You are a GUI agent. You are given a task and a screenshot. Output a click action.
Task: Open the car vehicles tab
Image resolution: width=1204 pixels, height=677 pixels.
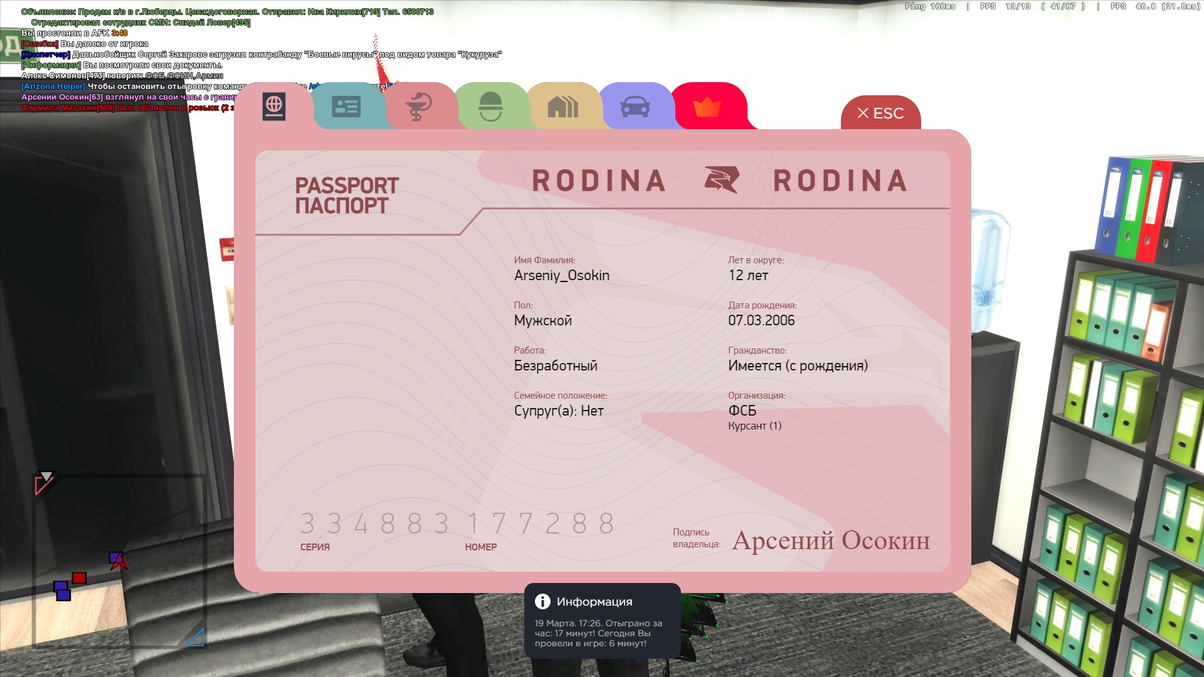635,107
